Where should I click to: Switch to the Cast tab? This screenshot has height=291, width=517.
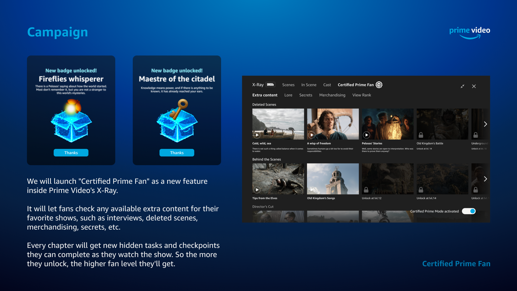(327, 85)
